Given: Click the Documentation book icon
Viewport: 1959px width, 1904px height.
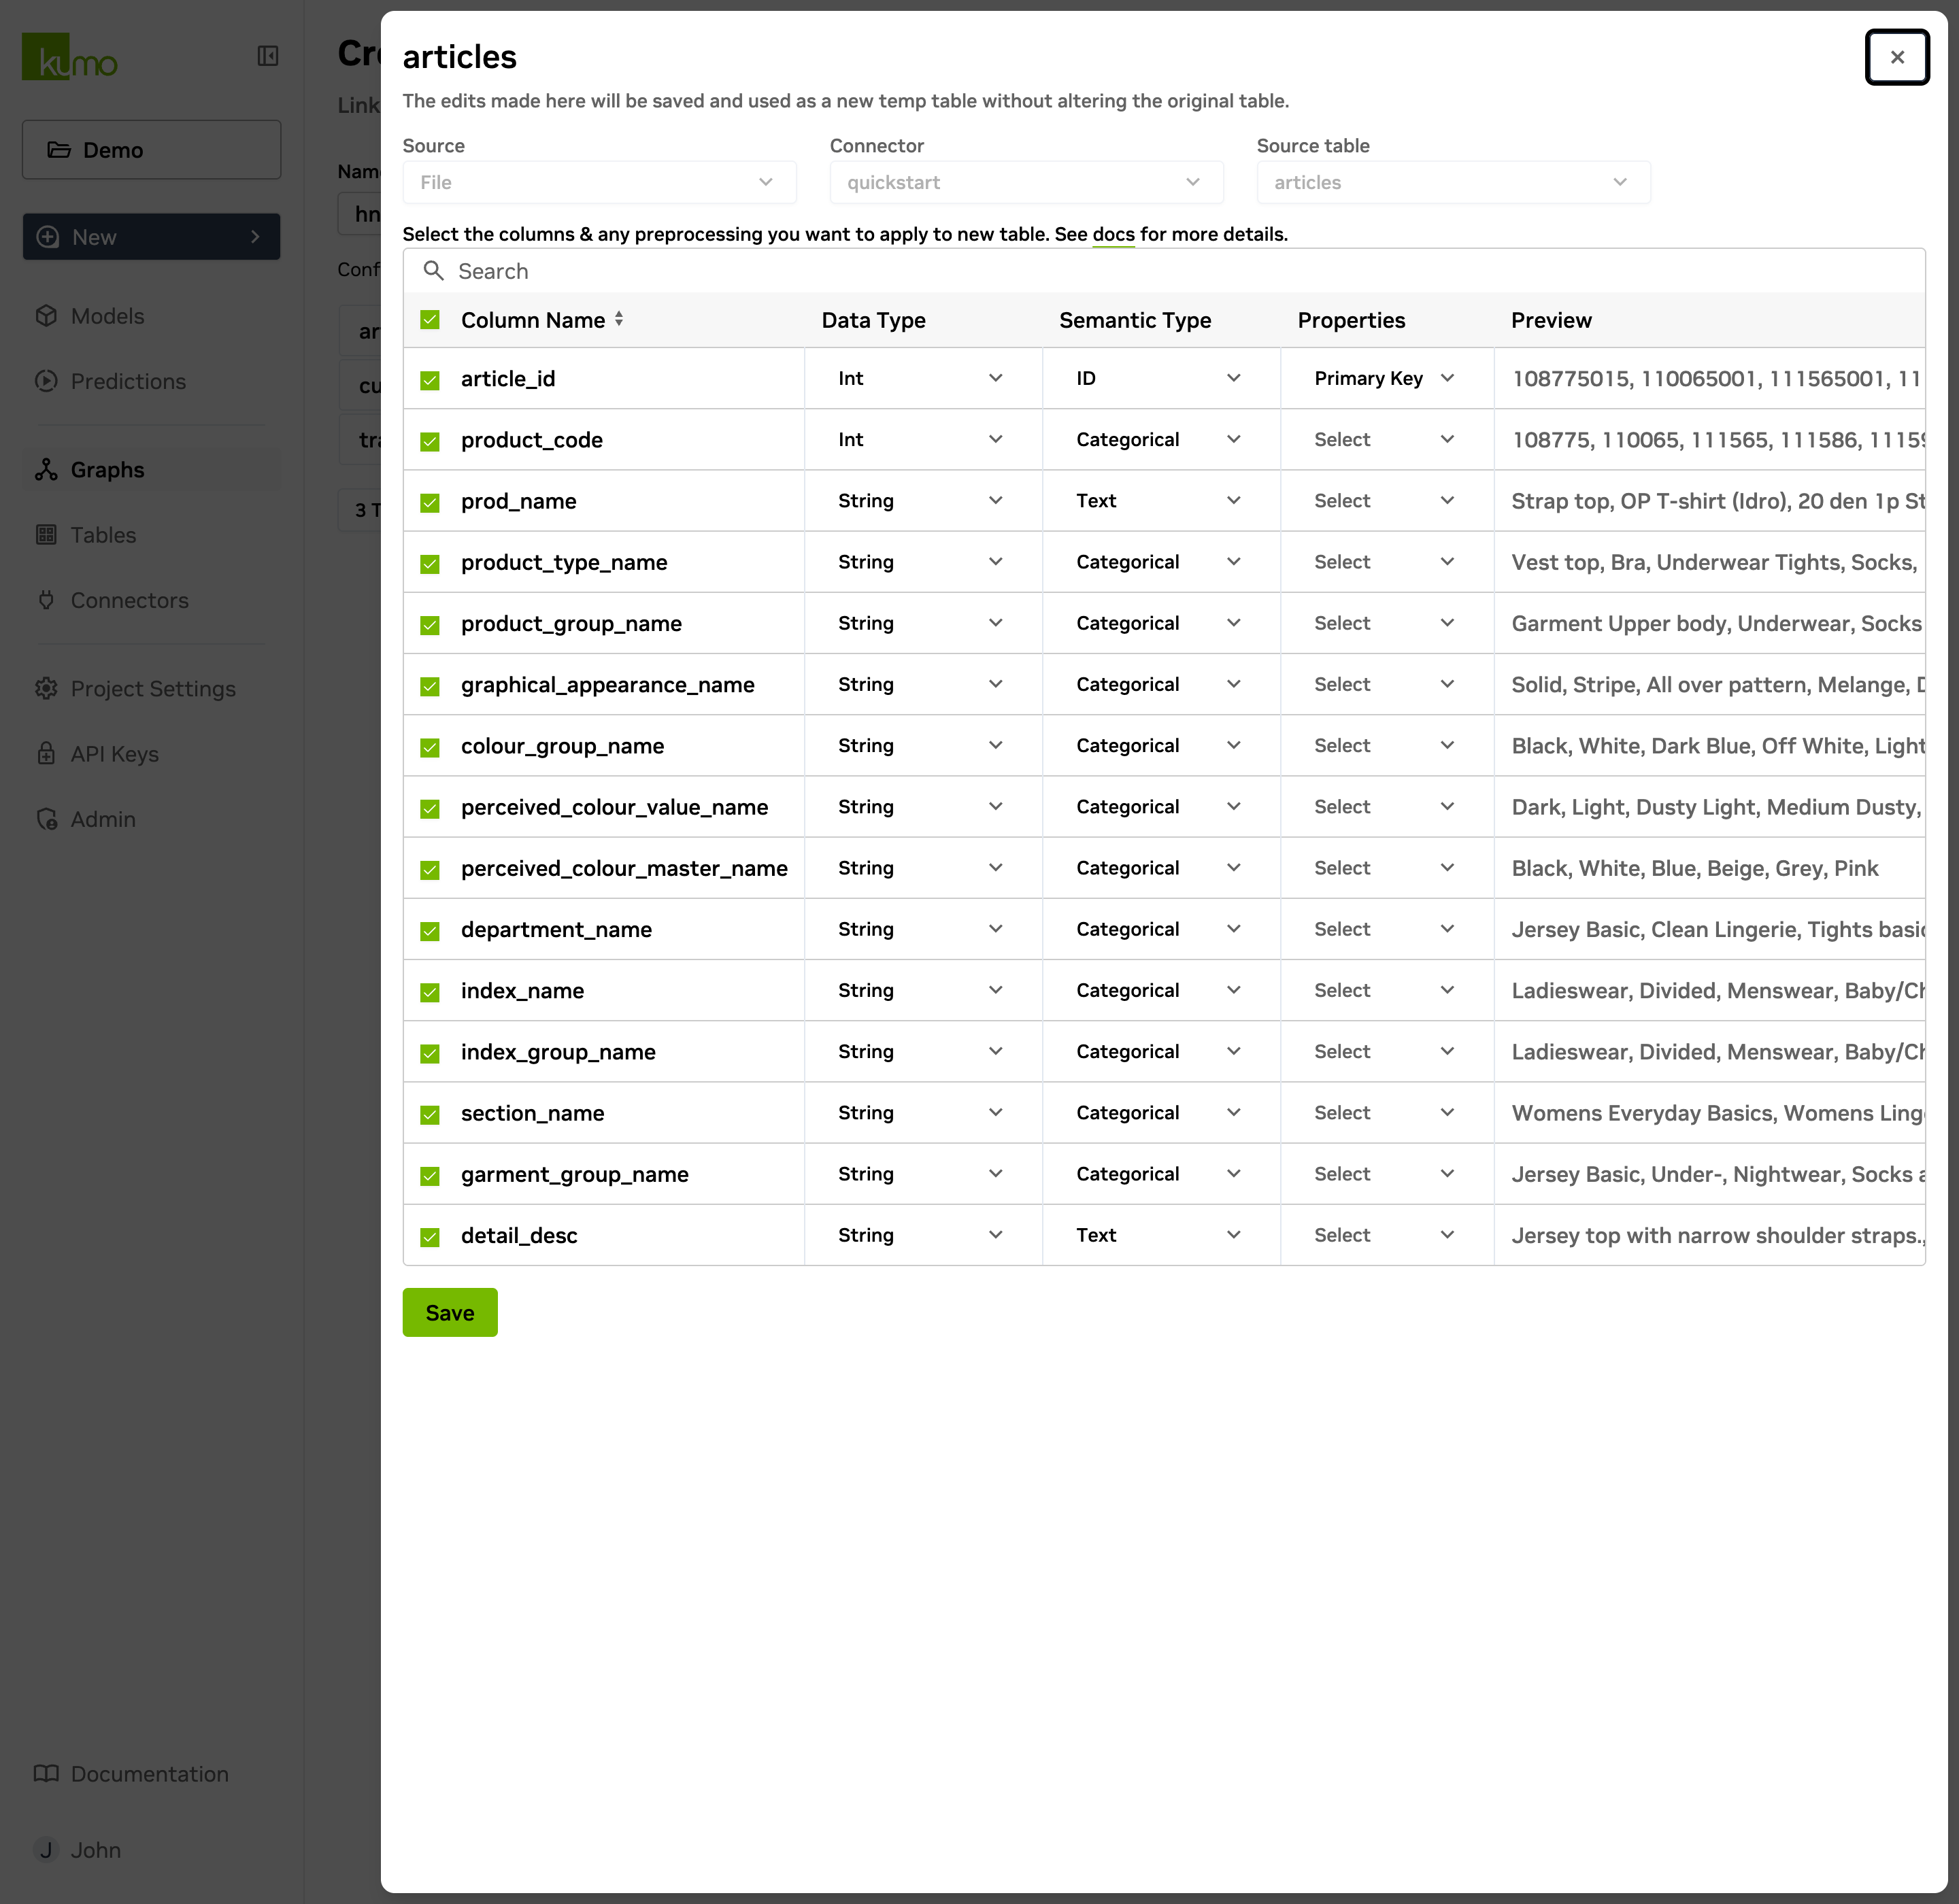Looking at the screenshot, I should (x=46, y=1773).
